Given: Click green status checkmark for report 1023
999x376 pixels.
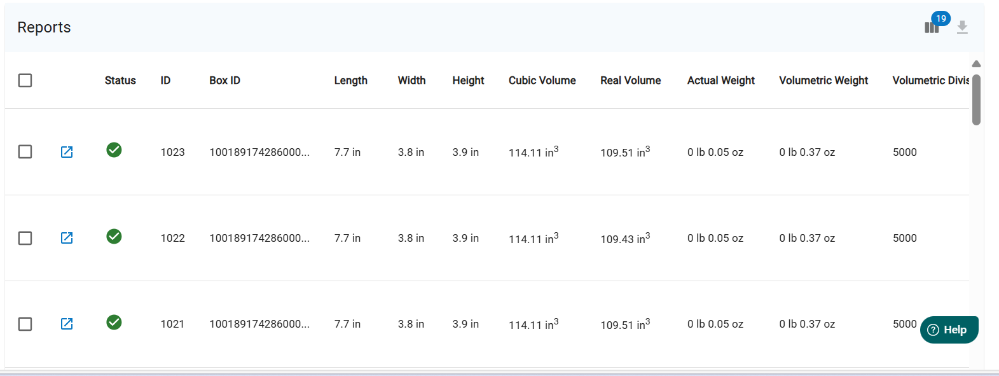Looking at the screenshot, I should pos(114,150).
